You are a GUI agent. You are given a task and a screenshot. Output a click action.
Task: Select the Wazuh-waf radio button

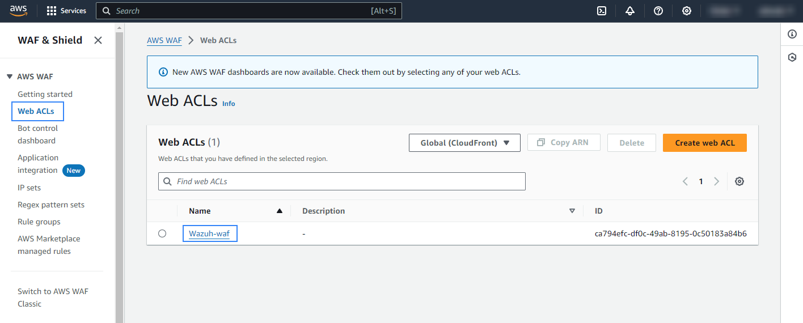162,233
